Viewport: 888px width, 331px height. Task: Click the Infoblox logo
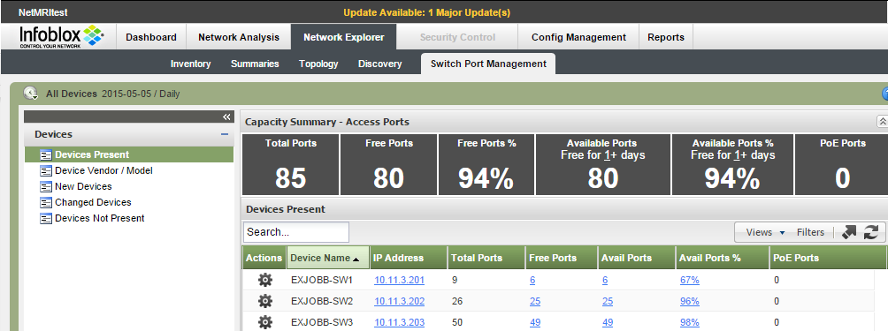point(62,36)
